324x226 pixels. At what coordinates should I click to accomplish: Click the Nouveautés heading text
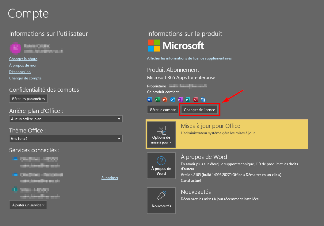196,192
